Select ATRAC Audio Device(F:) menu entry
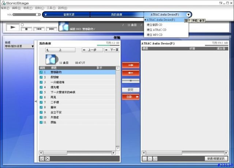 pos(166,20)
